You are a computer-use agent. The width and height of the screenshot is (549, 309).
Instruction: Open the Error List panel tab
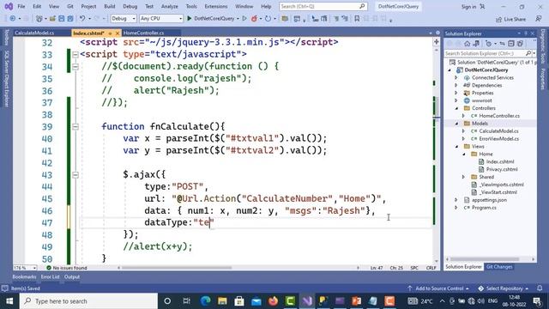click(50, 276)
